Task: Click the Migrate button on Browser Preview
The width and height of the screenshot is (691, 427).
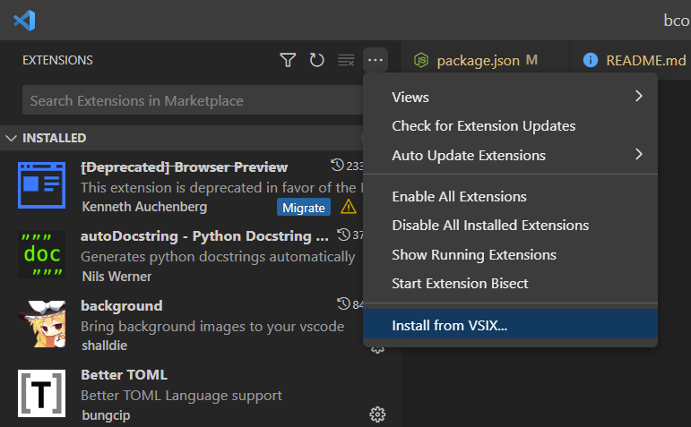Action: (x=304, y=208)
